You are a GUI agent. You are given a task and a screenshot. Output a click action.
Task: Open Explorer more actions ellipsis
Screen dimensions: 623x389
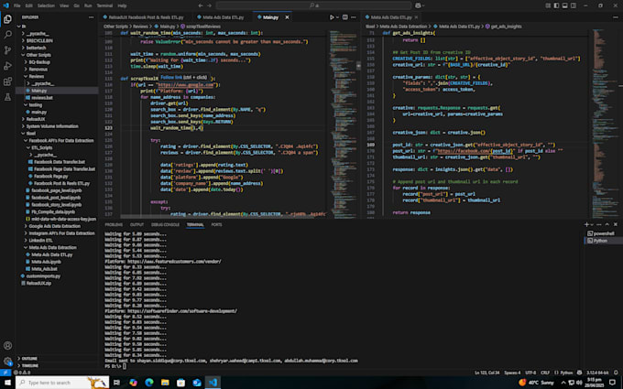(x=91, y=17)
